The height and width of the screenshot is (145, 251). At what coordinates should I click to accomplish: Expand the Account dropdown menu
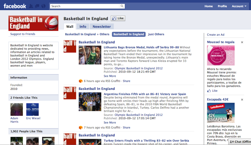coord(239,6)
